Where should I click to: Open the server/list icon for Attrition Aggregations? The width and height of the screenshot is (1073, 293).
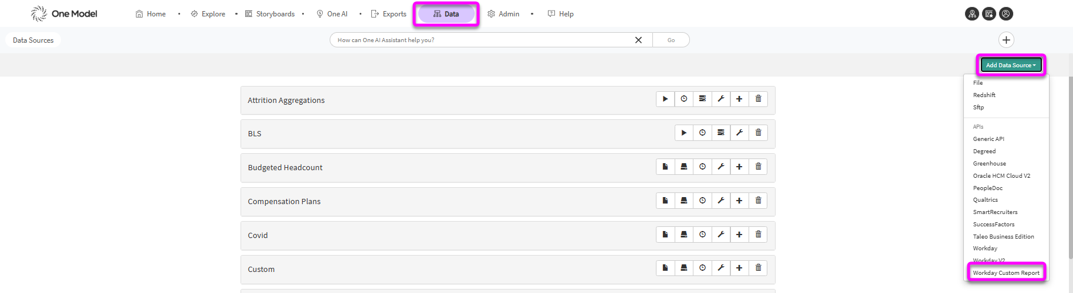[702, 99]
